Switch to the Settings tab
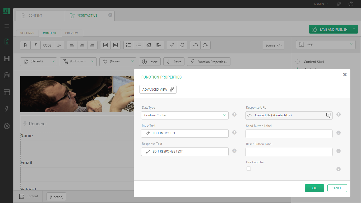Screen dimensions: 361x203 27,33
